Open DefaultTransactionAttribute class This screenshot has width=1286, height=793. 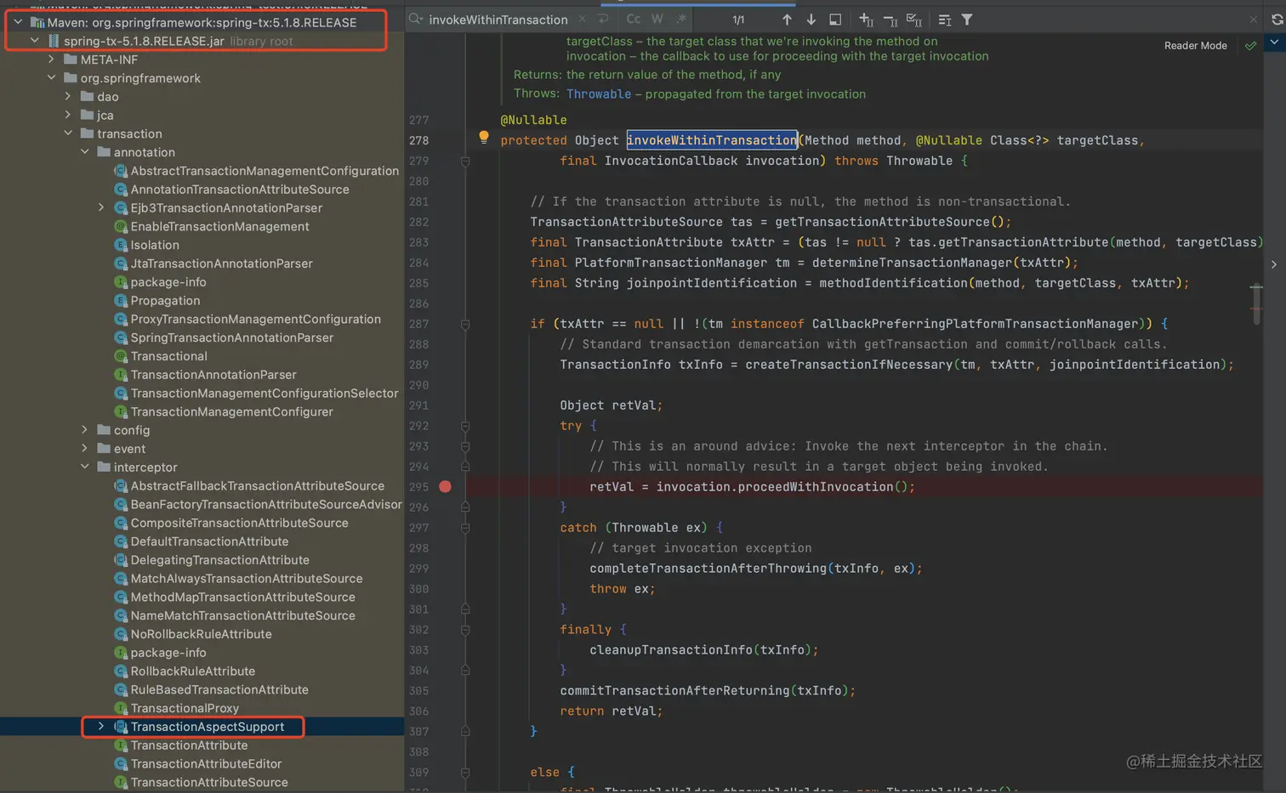209,541
